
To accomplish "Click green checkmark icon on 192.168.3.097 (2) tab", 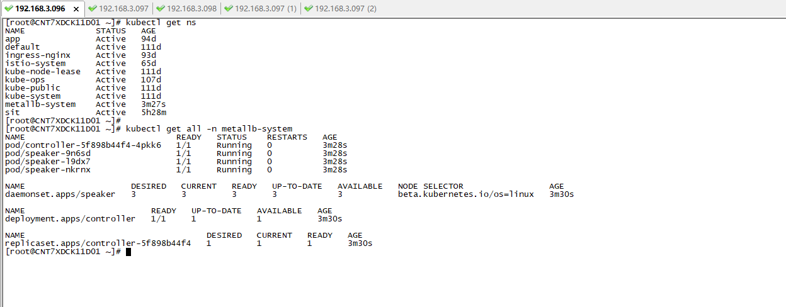I will point(308,9).
